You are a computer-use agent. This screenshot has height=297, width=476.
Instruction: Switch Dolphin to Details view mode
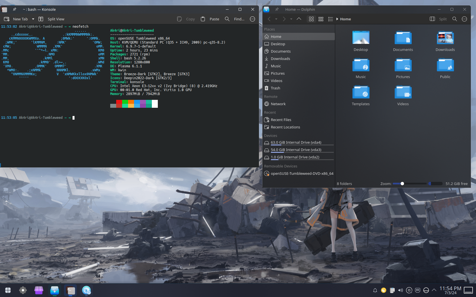[x=330, y=19]
